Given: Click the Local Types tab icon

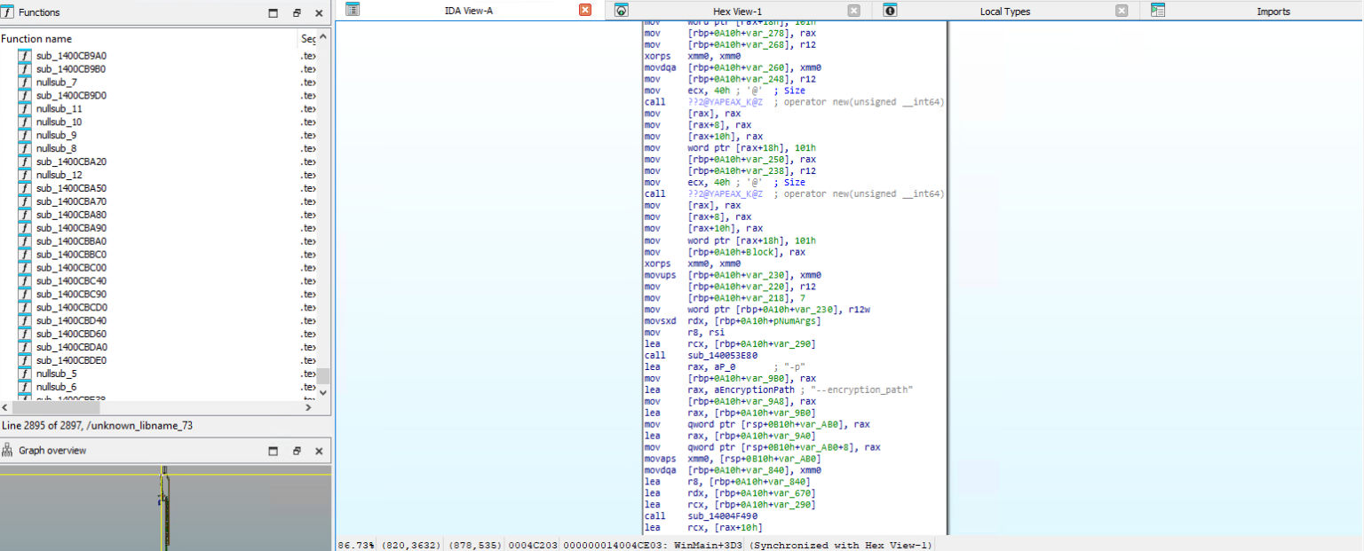Looking at the screenshot, I should point(890,11).
